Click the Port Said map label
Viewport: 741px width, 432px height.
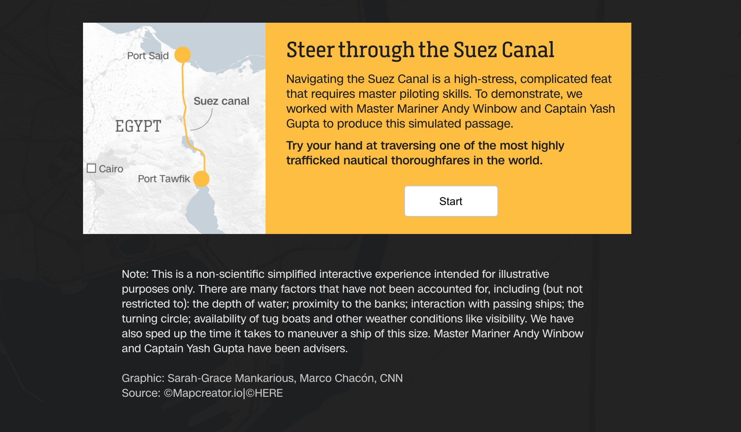point(148,56)
